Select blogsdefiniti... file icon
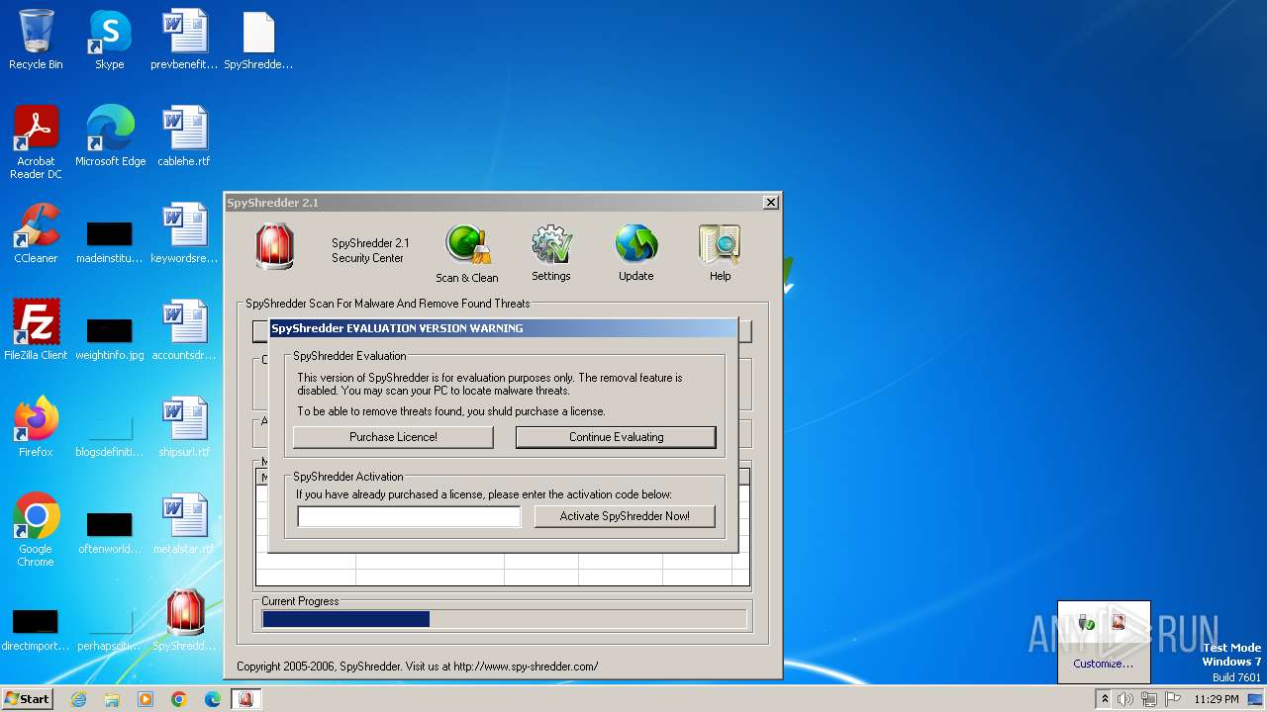Screen dimensions: 1267x712 (x=110, y=435)
